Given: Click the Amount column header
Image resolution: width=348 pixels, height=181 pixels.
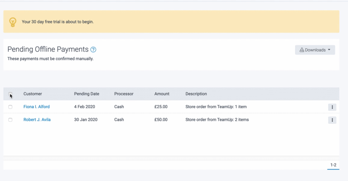Looking at the screenshot, I should click(x=162, y=94).
